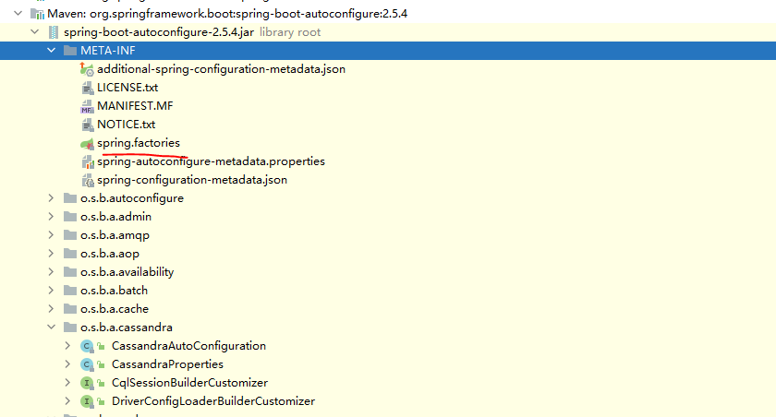Click the spring-configuration-metadata.json file icon
This screenshot has width=776, height=417.
pos(87,180)
